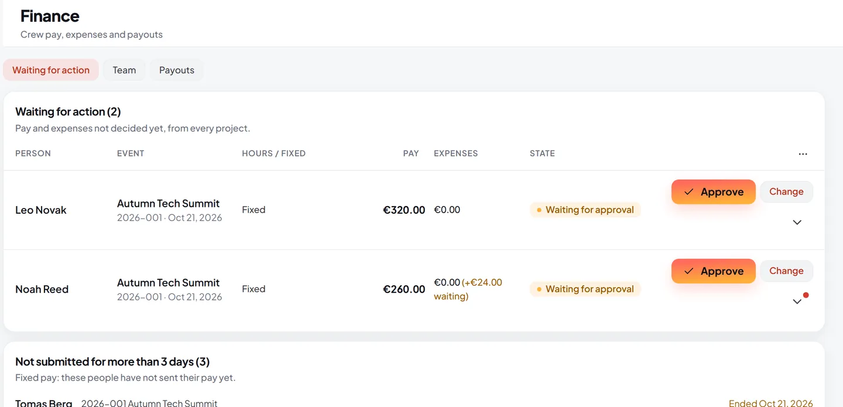Image resolution: width=843 pixels, height=407 pixels.
Task: Click Tomas Berg in the not-submitted list
Action: (44, 403)
